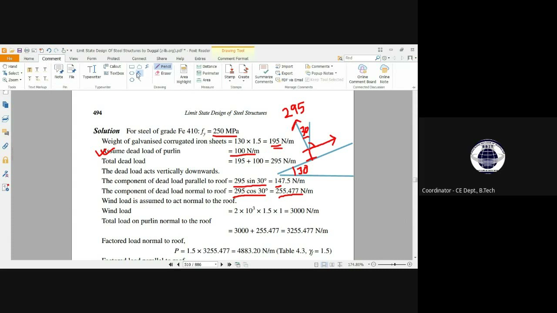Image resolution: width=557 pixels, height=313 pixels.
Task: Go to the next page
Action: (221, 264)
